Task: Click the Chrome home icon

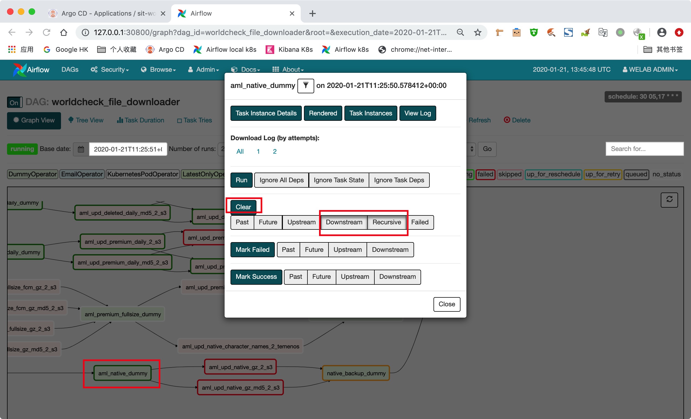Action: coord(64,32)
